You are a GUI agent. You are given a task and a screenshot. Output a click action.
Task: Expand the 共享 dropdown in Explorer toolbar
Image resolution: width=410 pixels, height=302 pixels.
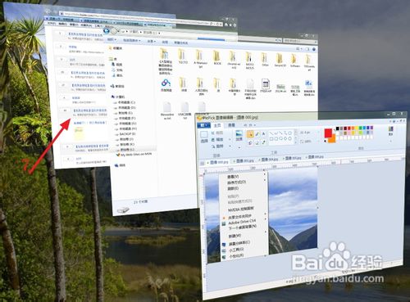pos(151,42)
